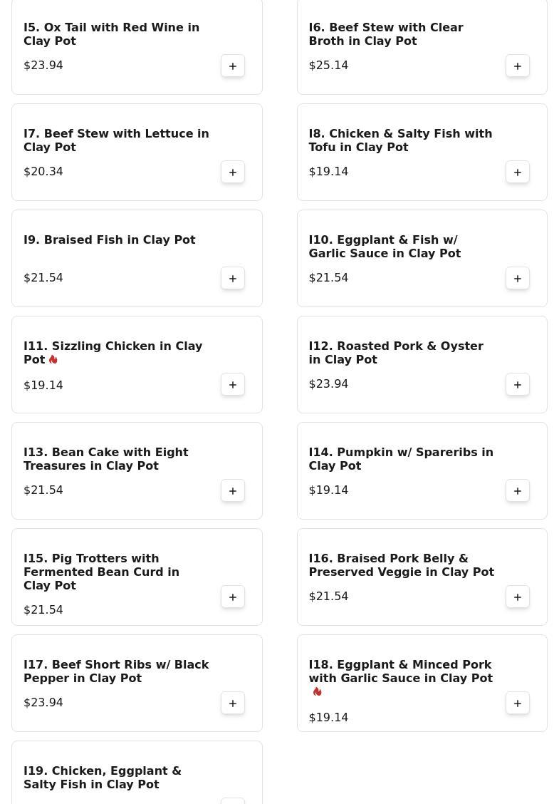Viewport: 559px width, 804px height.
Task: Click the $25.14 price of I6
Action: tap(328, 66)
